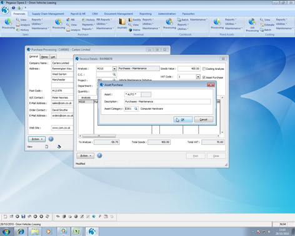Open Action dropdown in Purchase Processing window
This screenshot has height=236, width=295.
click(x=37, y=139)
